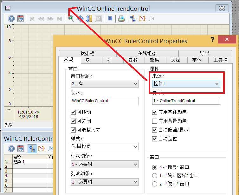This screenshot has width=239, height=195.
Task: Open Help in the OnlineTrendControl toolbar
Action: [x=11, y=19]
